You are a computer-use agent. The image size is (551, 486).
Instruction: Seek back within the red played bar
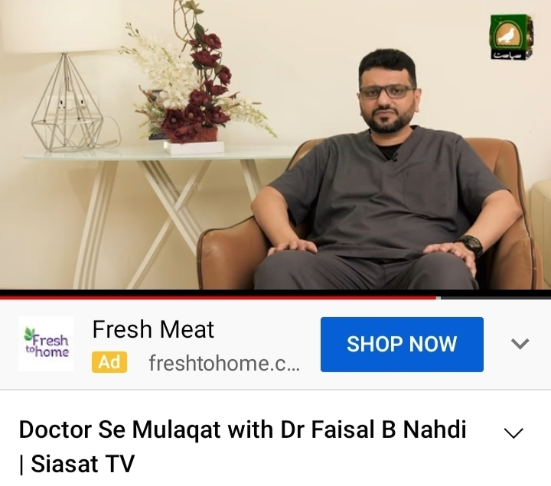(218, 298)
